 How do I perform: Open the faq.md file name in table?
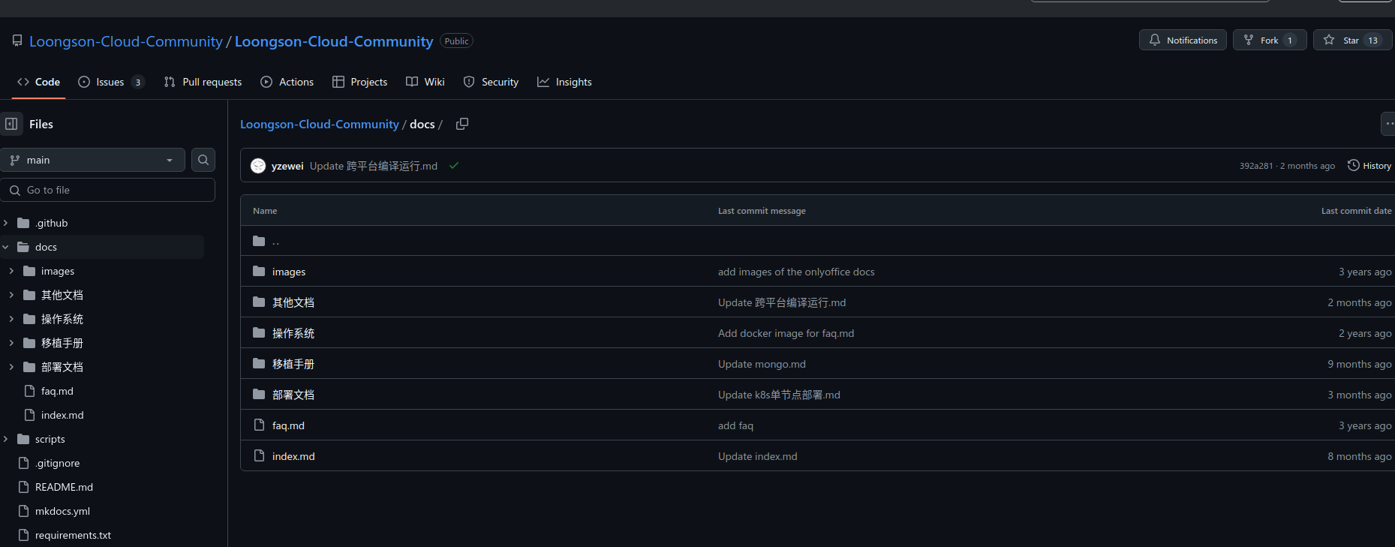click(x=288, y=425)
